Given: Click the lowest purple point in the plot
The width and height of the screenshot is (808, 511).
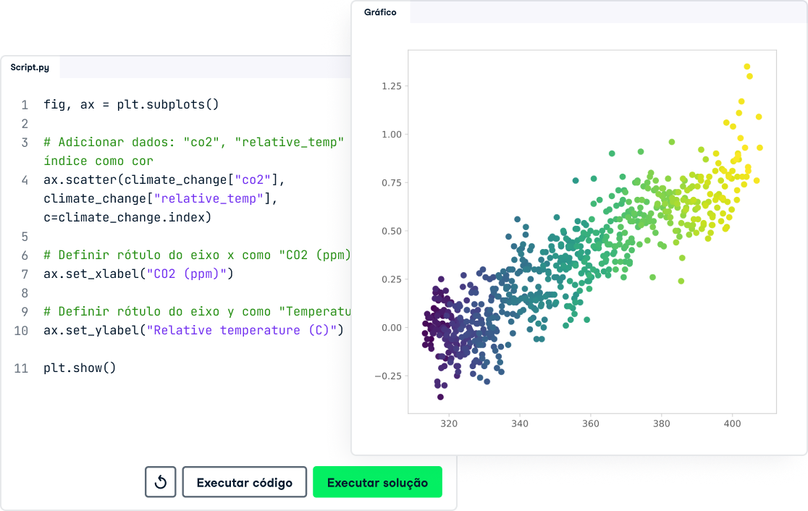Looking at the screenshot, I should [440, 397].
